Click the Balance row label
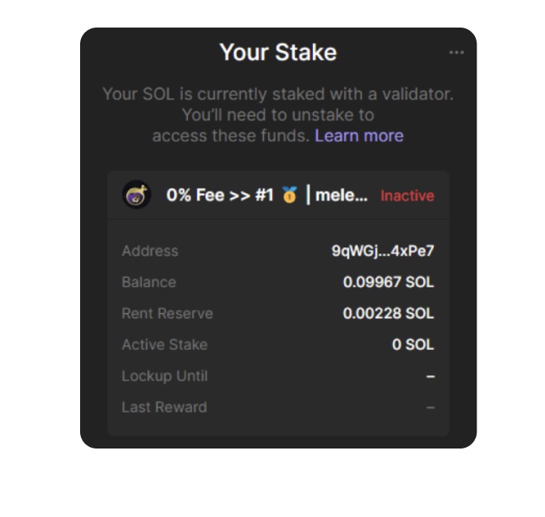 149,282
